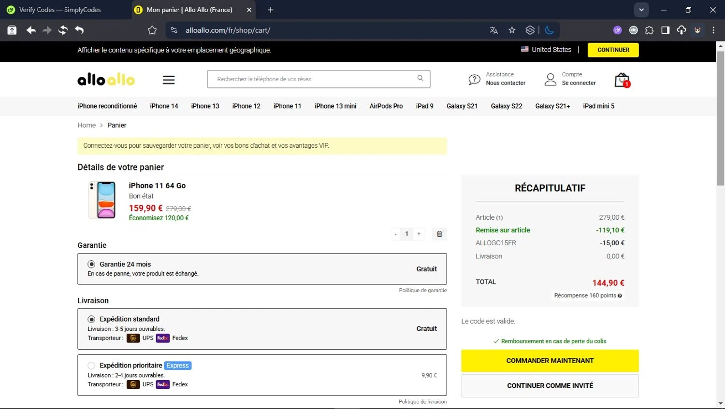This screenshot has width=725, height=409.
Task: Decrease quantity with minus button
Action: [x=395, y=234]
